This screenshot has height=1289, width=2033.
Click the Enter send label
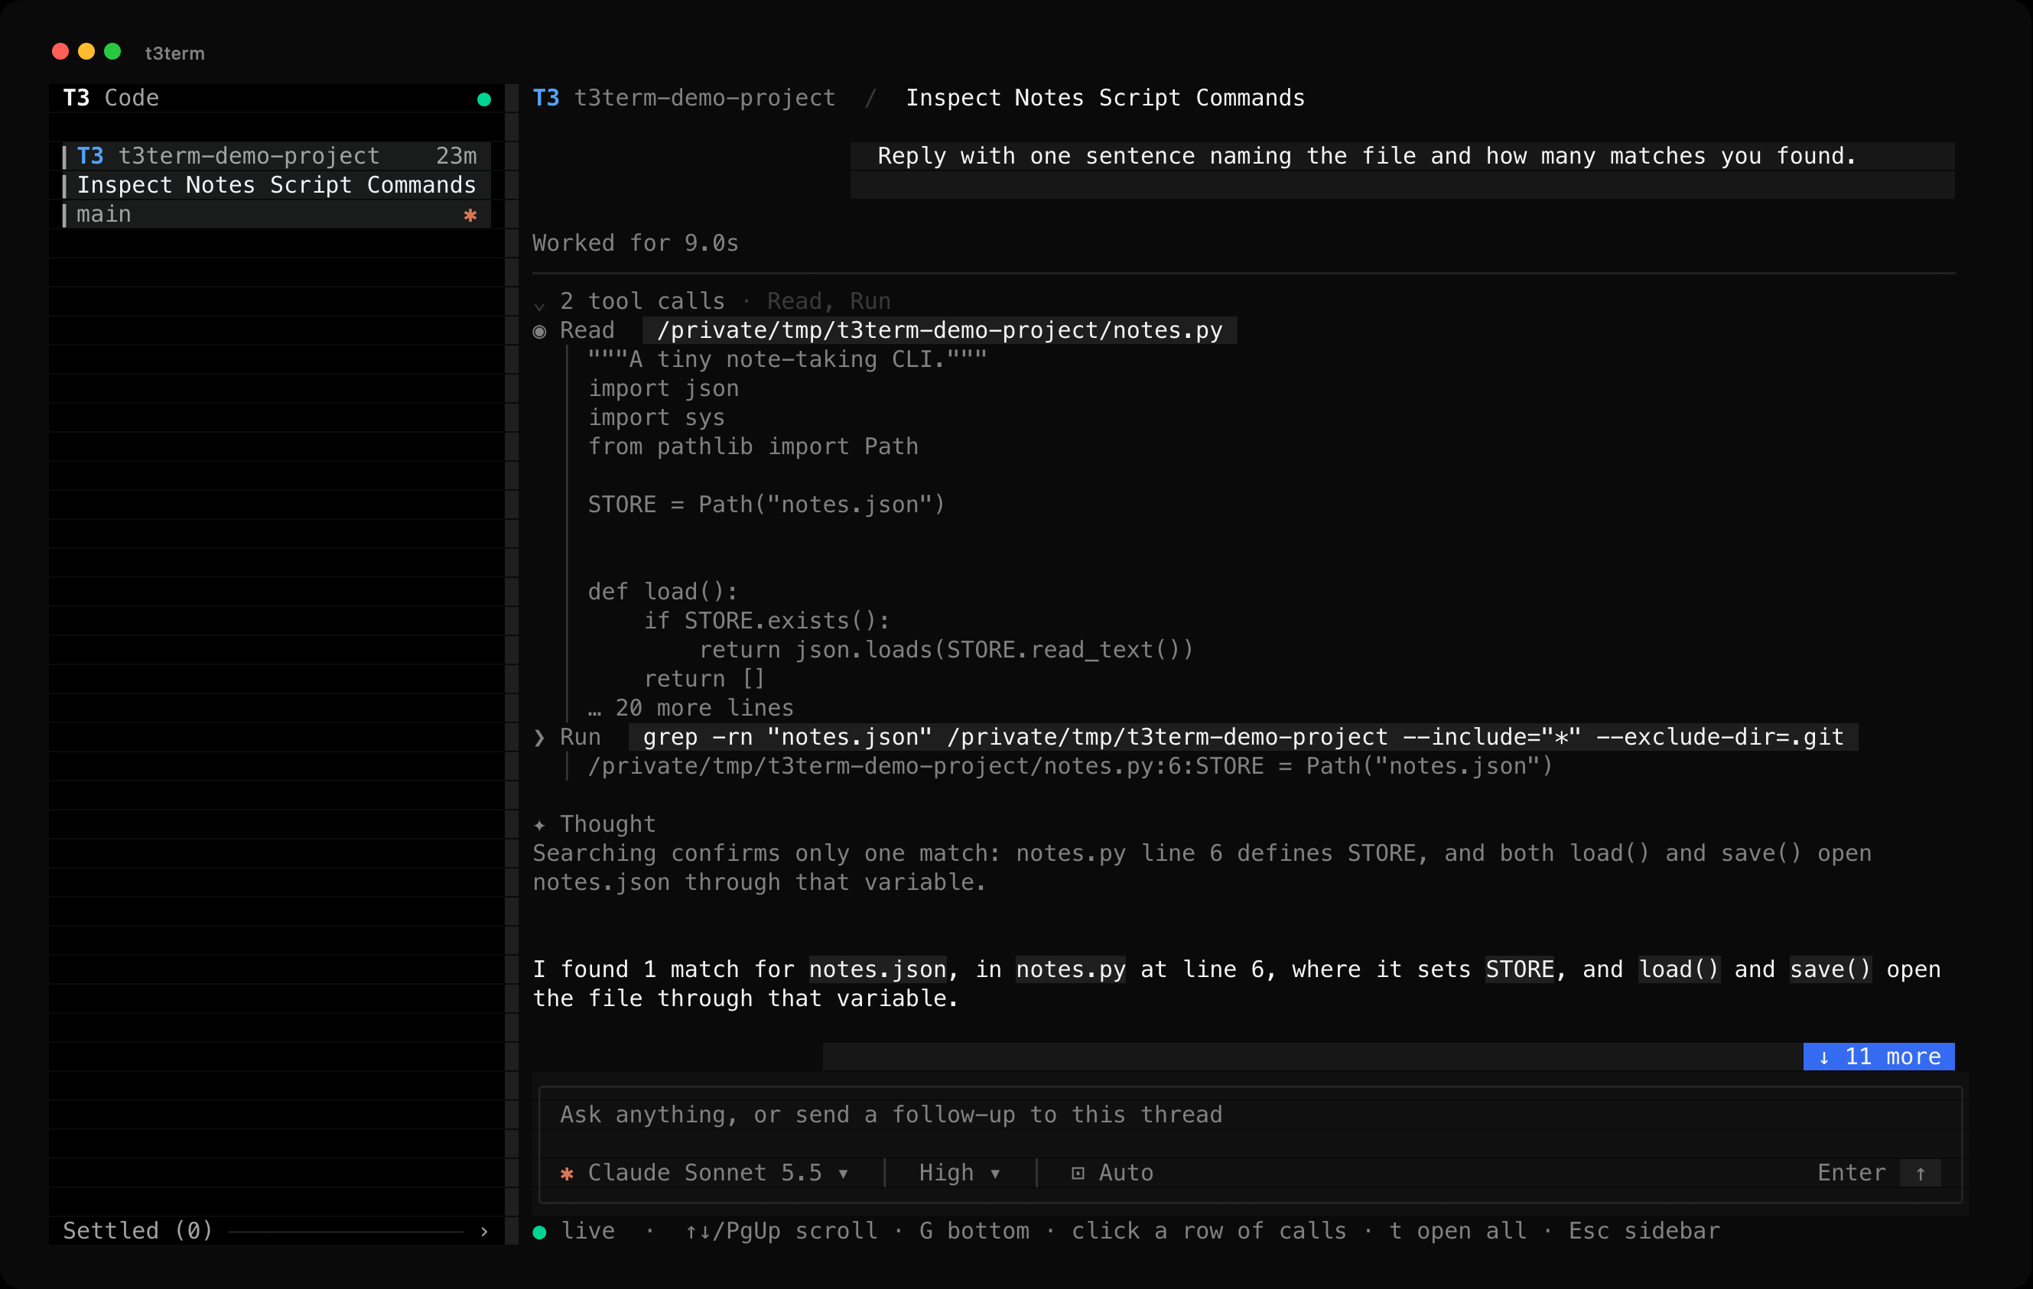tap(1851, 1173)
